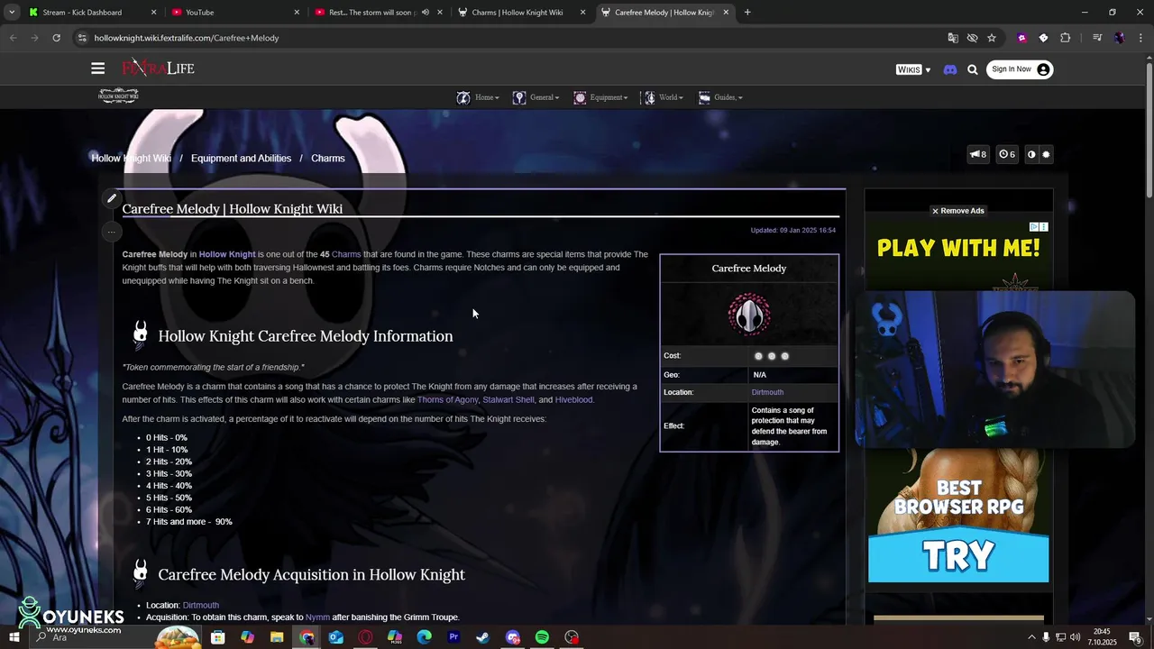
Task: Open Dirtmouth link in the infobox
Action: 767,392
